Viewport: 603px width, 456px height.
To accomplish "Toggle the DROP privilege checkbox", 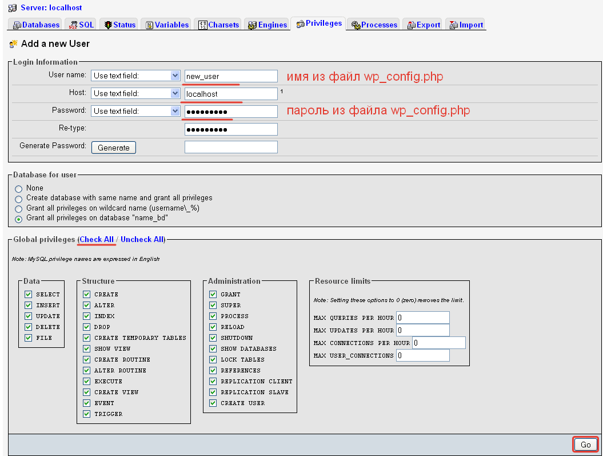I will pyautogui.click(x=86, y=327).
